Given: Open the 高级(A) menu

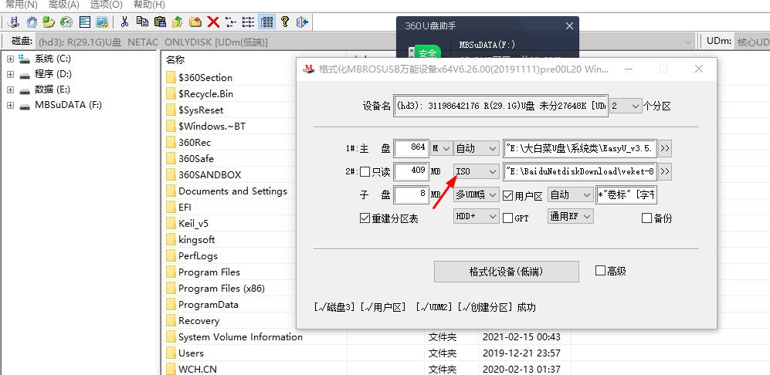Looking at the screenshot, I should [x=64, y=5].
